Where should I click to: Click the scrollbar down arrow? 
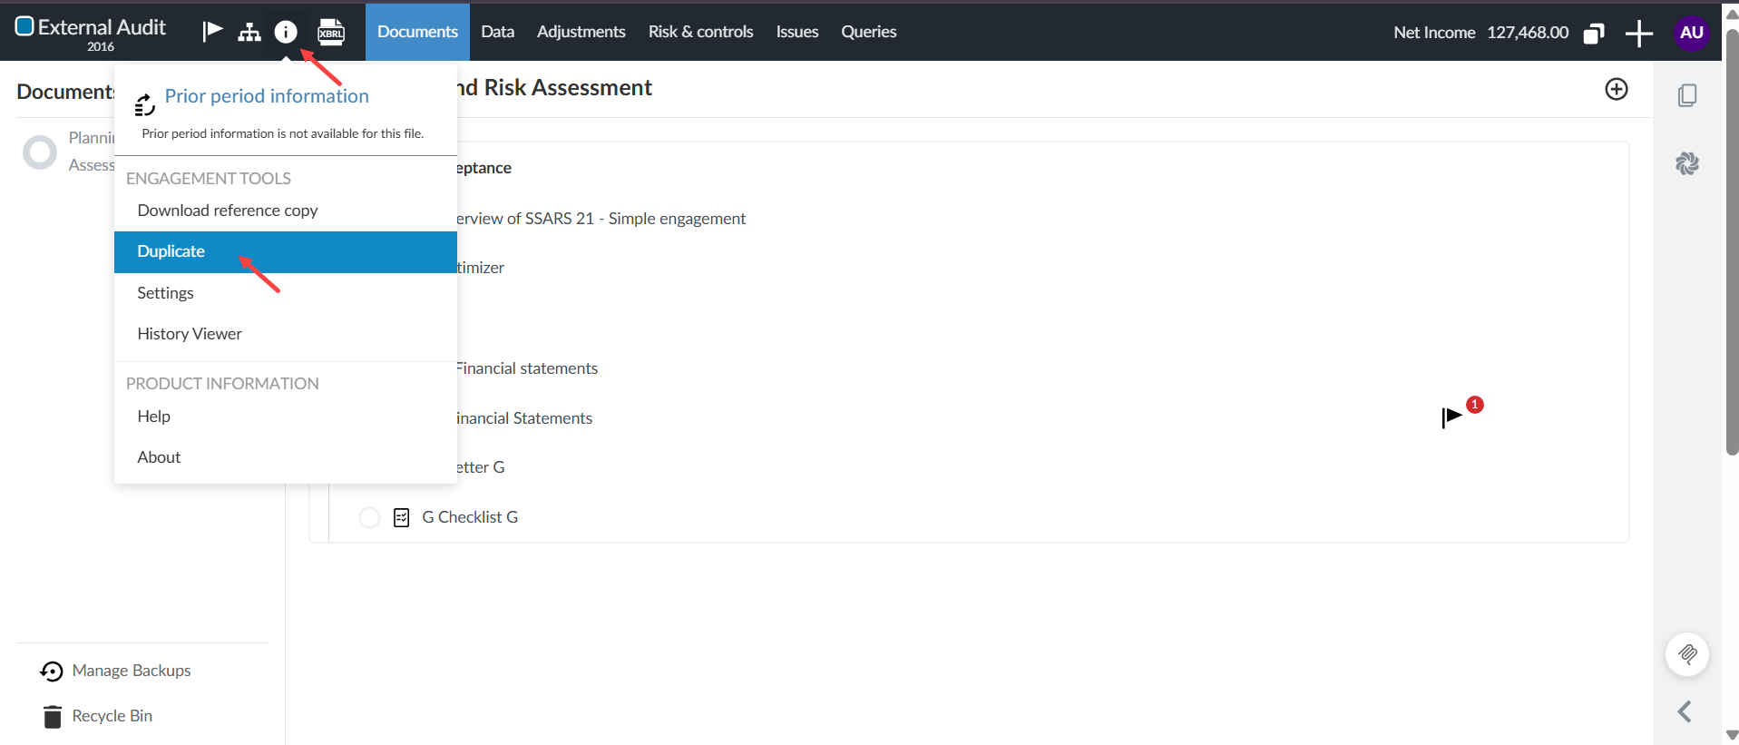pos(1731,735)
